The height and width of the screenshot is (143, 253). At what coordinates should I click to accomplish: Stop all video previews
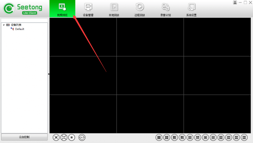click(72, 138)
